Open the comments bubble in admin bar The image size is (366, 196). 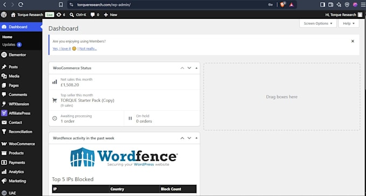tap(95, 15)
